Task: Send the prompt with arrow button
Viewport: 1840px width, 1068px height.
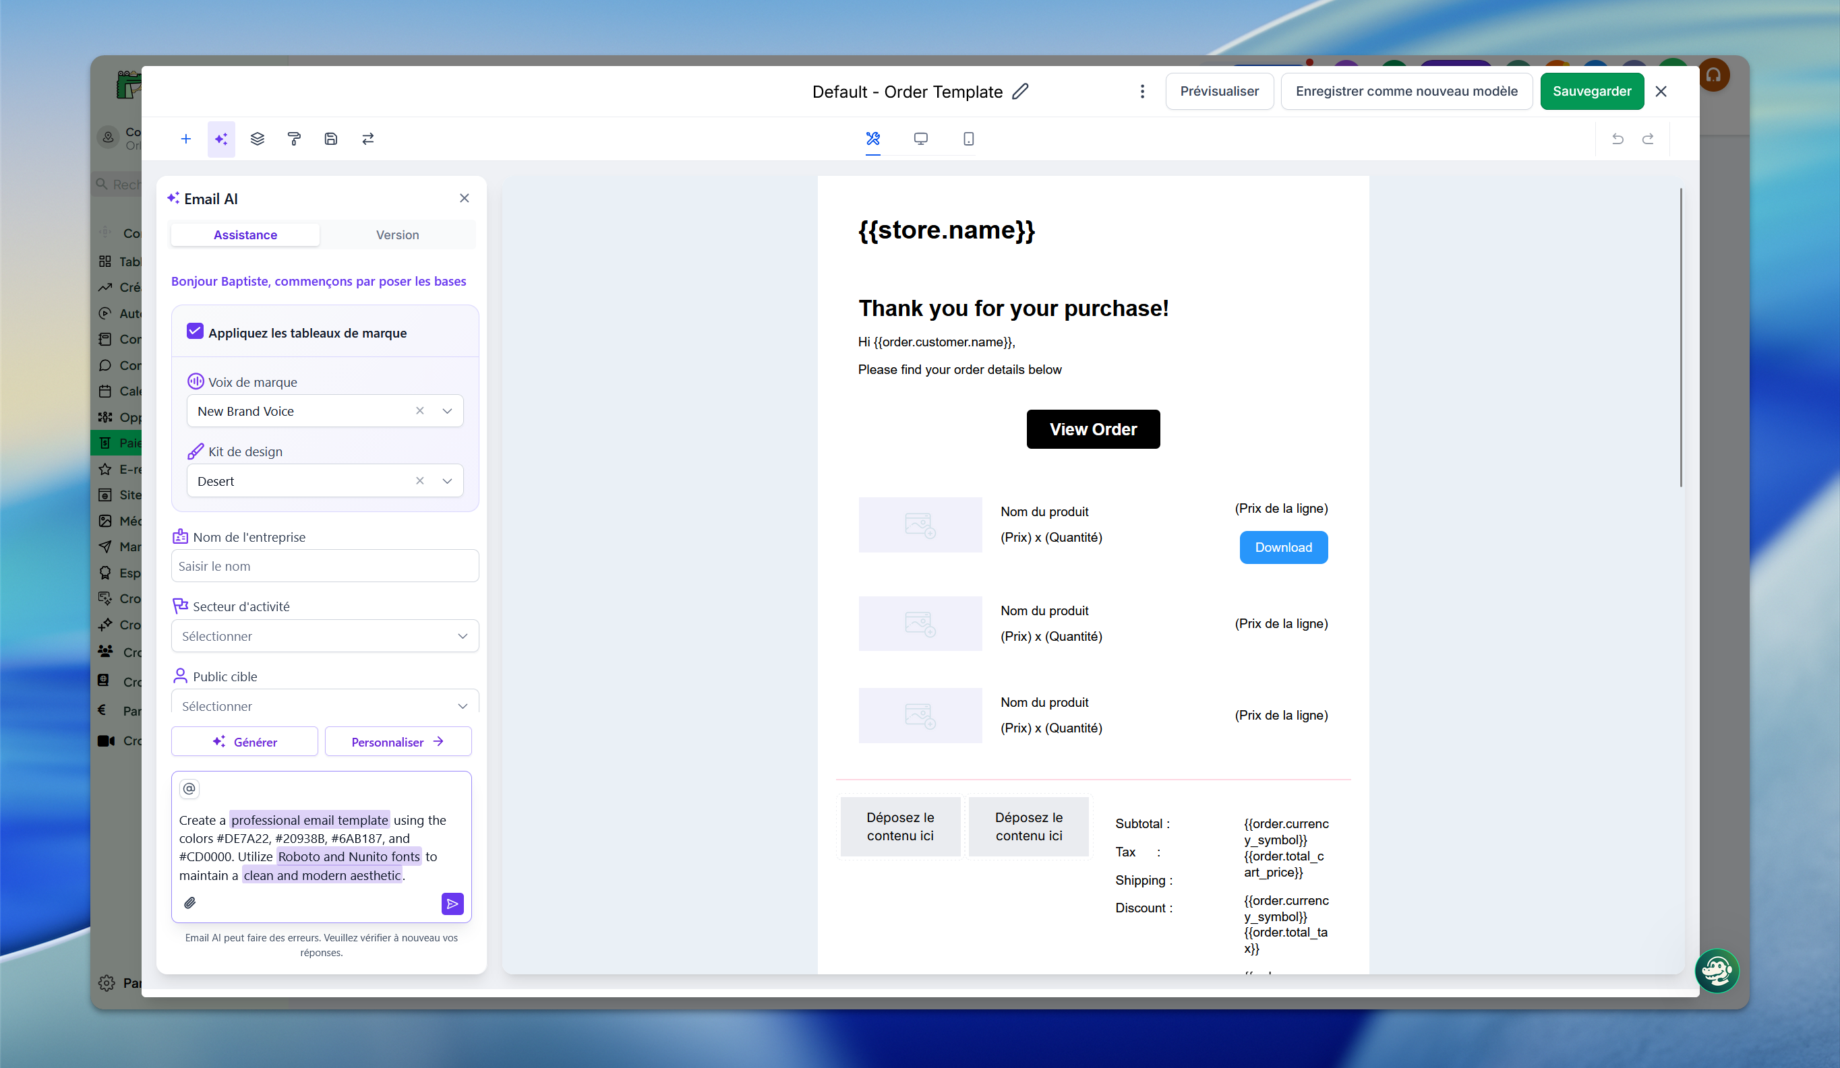Action: click(452, 904)
